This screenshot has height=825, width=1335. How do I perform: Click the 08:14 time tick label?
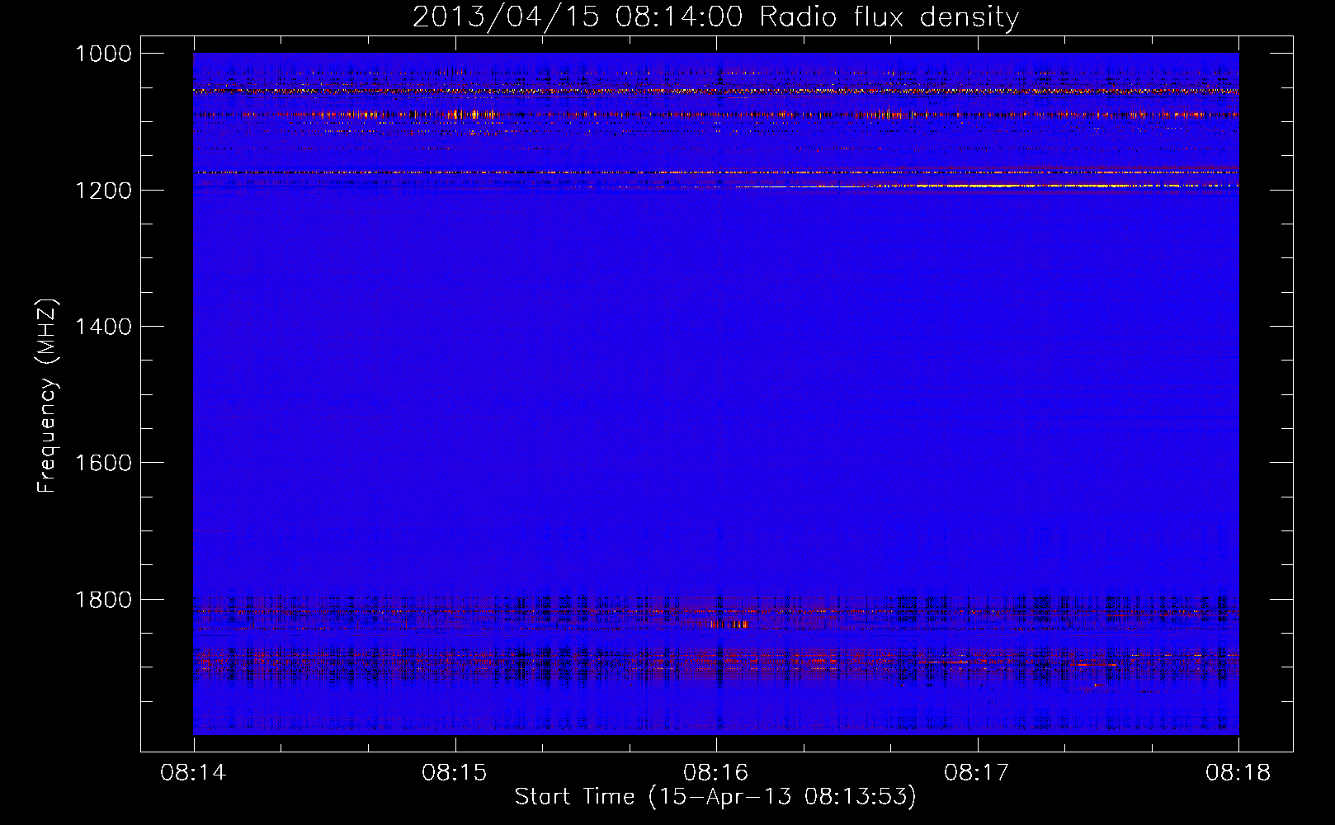[193, 773]
